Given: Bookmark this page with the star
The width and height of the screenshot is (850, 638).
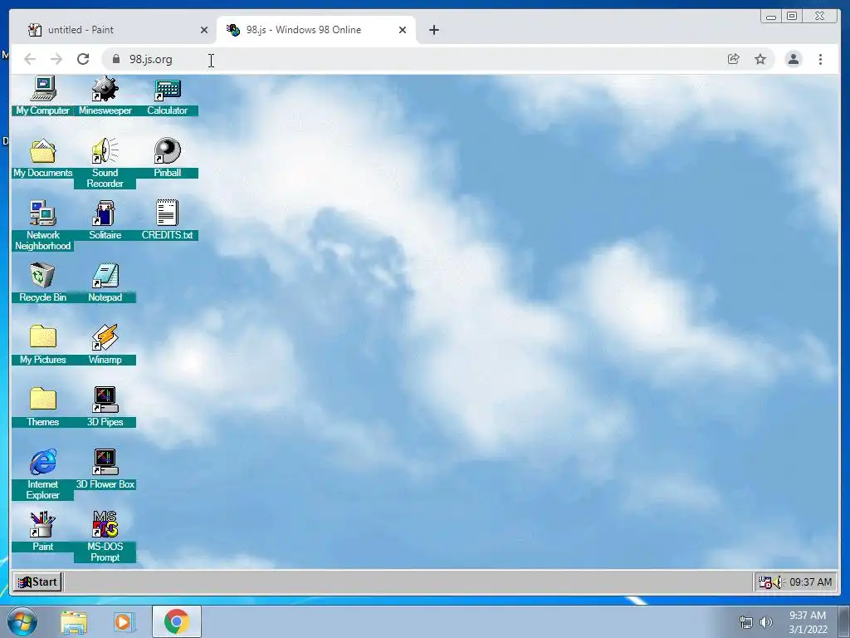Looking at the screenshot, I should [x=760, y=59].
